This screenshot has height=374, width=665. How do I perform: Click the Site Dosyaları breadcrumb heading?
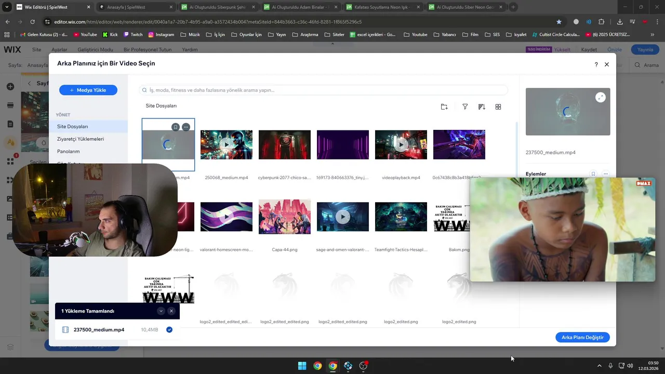(x=161, y=105)
